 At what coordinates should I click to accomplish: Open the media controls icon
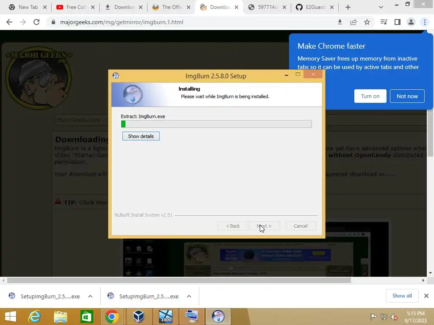[384, 22]
